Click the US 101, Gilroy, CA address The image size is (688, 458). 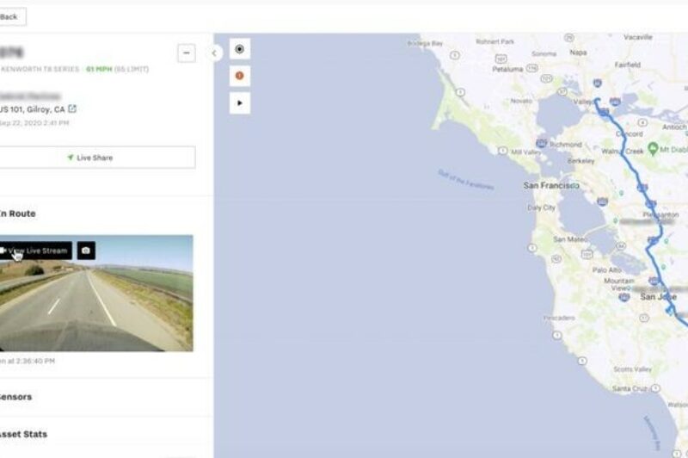tap(31, 108)
